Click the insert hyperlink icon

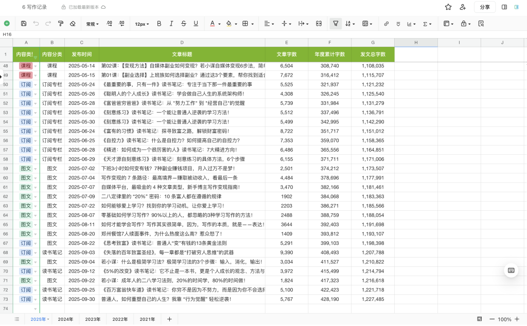(x=385, y=23)
